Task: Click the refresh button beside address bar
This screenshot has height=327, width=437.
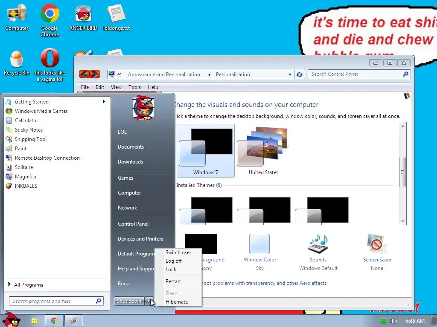Action: (x=299, y=75)
